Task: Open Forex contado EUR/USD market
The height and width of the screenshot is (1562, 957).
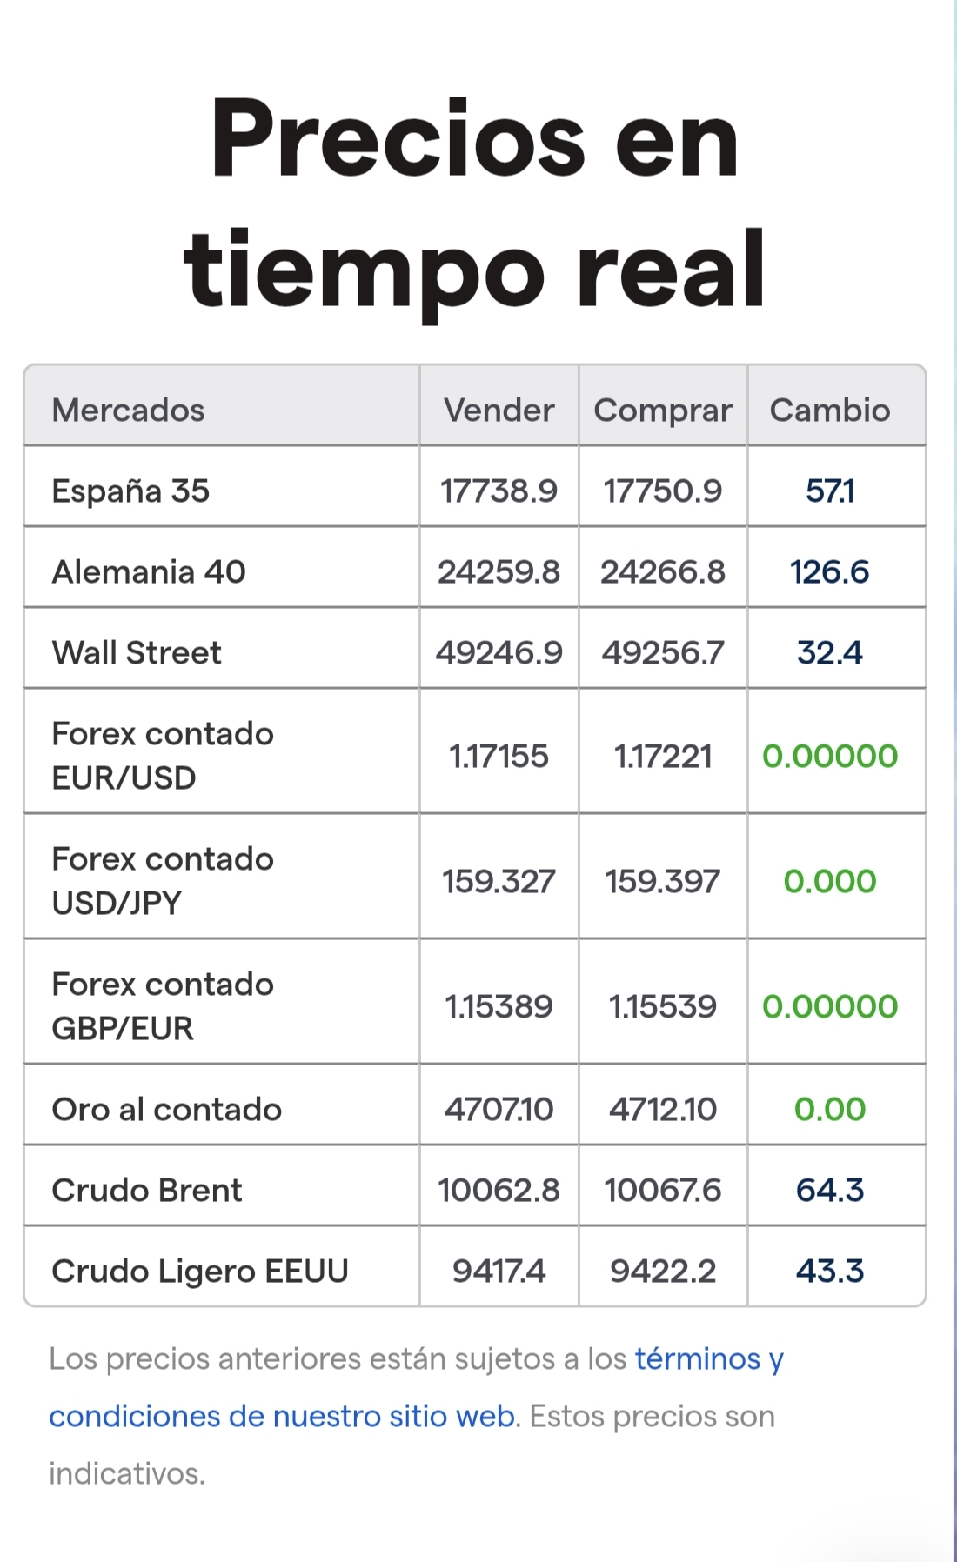Action: tap(163, 756)
